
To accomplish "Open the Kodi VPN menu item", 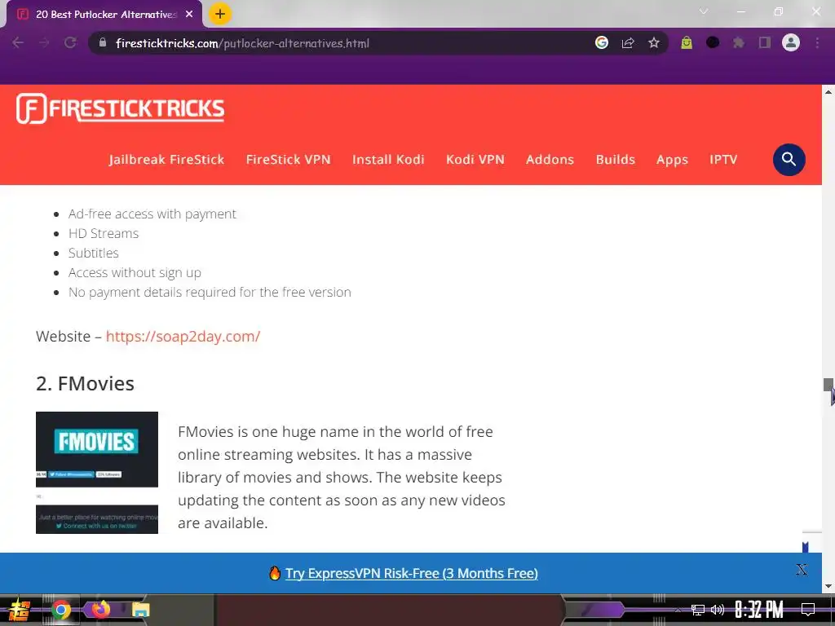I will tap(475, 160).
